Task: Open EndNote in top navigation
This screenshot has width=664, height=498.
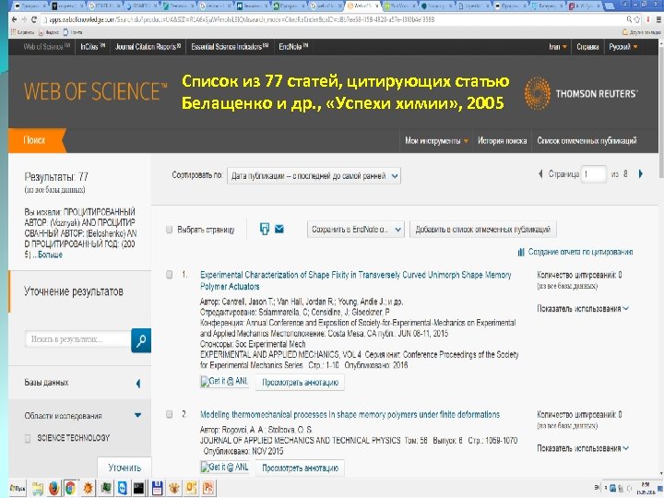Action: (293, 47)
